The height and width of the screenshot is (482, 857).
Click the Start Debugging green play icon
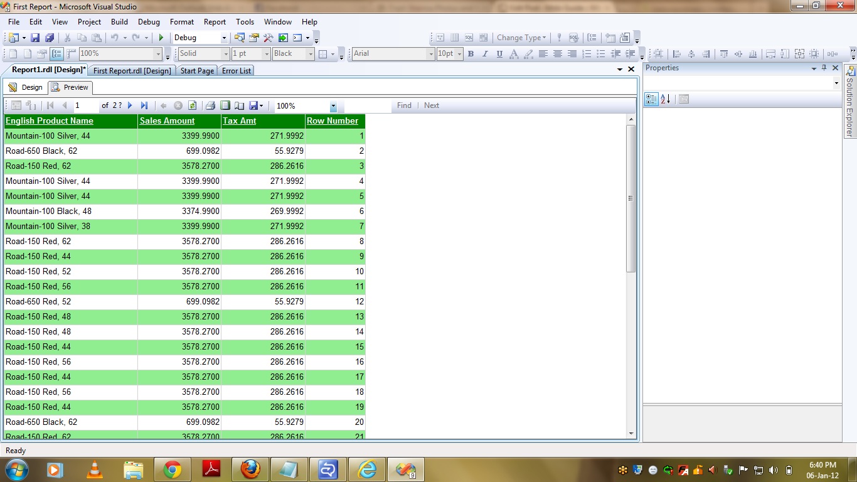tap(161, 38)
